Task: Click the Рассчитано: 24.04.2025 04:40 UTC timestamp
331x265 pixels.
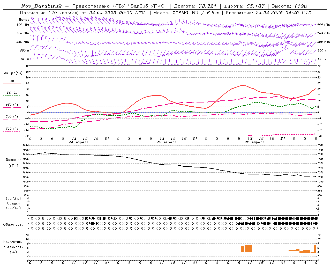Action: (x=268, y=13)
